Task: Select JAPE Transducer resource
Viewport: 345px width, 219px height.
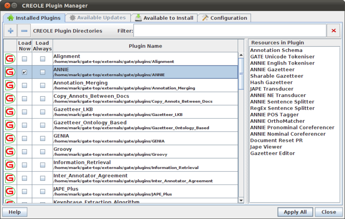Action: pyautogui.click(x=272, y=89)
